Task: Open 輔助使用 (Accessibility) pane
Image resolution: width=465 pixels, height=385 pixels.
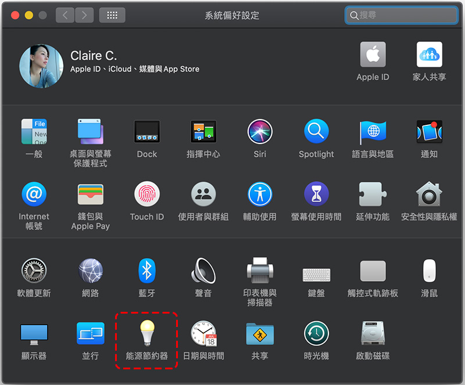Action: [x=260, y=194]
